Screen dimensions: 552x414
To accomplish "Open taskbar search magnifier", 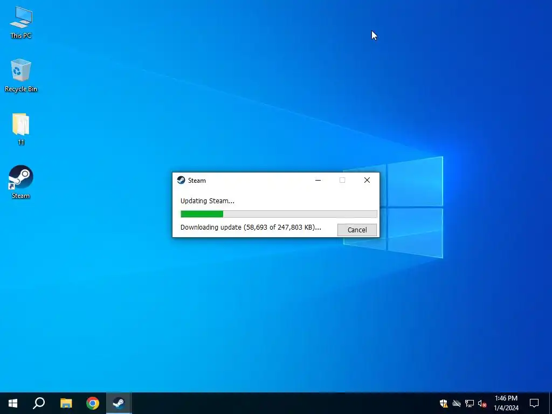I will click(x=39, y=403).
